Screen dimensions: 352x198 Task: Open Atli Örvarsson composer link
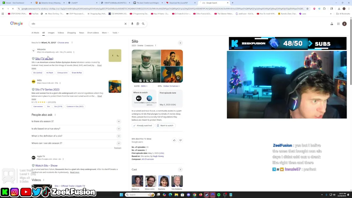148,159
